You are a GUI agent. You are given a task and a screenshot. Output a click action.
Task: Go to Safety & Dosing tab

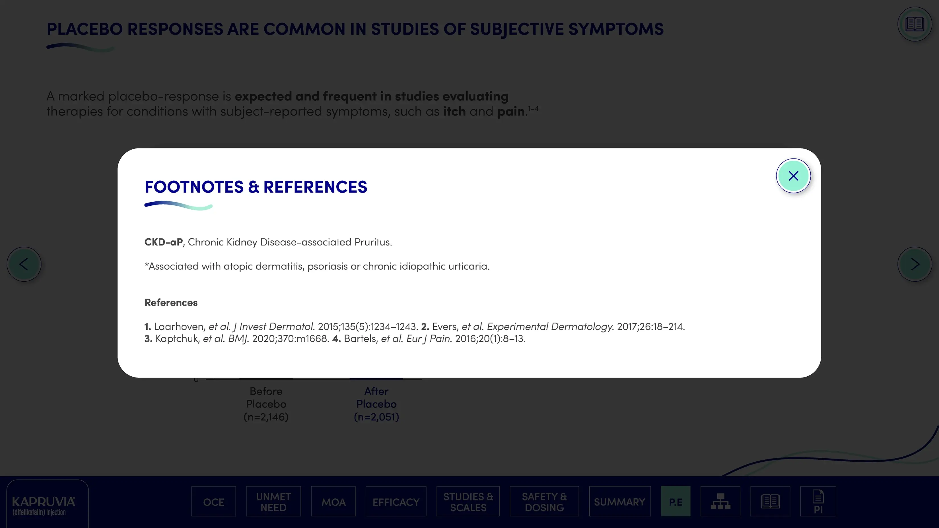[544, 502]
